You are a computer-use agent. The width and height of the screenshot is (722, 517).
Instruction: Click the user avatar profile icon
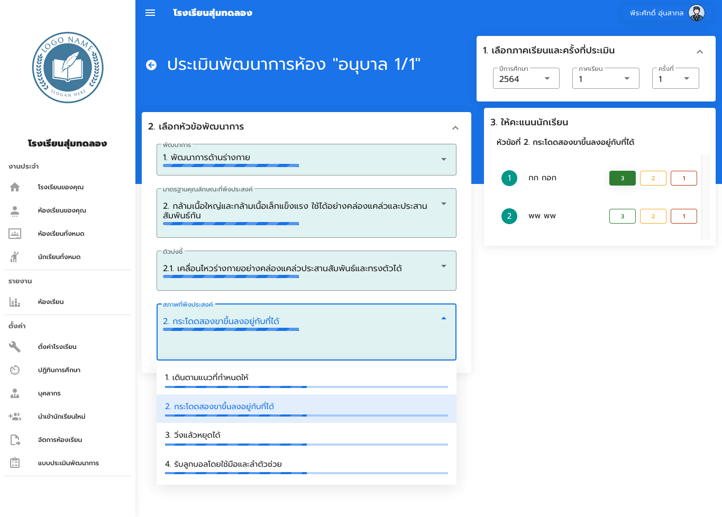point(697,13)
